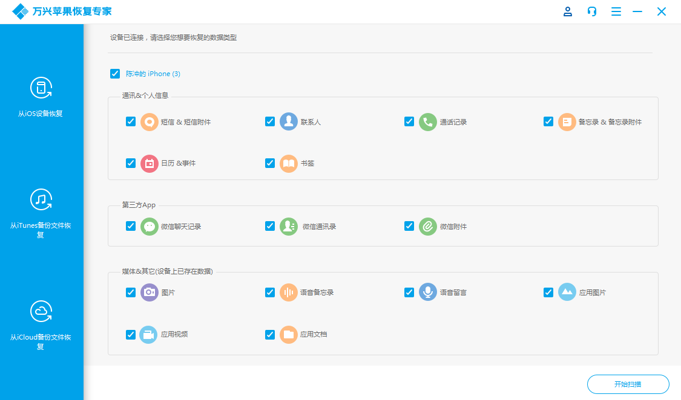The width and height of the screenshot is (681, 400).
Task: Uncheck the 图片 checkbox
Action: click(x=131, y=292)
